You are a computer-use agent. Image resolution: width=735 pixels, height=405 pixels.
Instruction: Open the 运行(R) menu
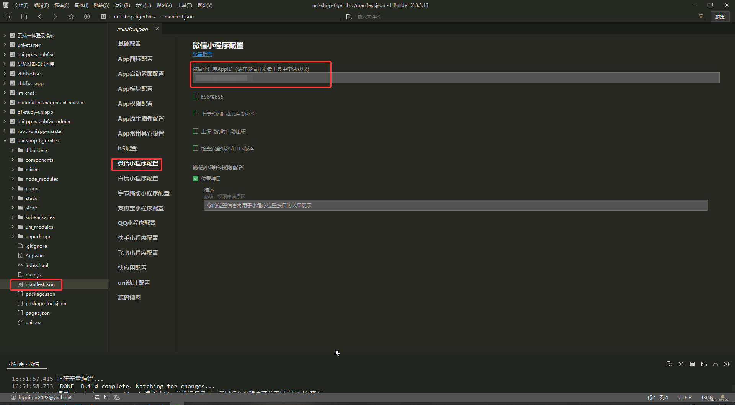click(x=122, y=5)
